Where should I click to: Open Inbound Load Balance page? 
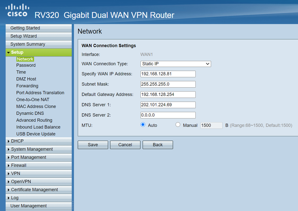click(x=38, y=127)
